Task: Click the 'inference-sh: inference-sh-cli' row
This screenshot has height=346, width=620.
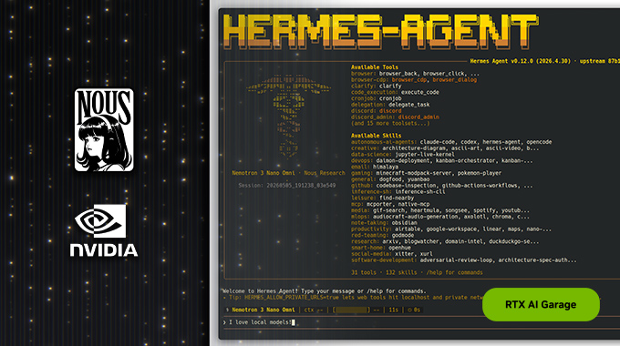Action: pos(398,191)
